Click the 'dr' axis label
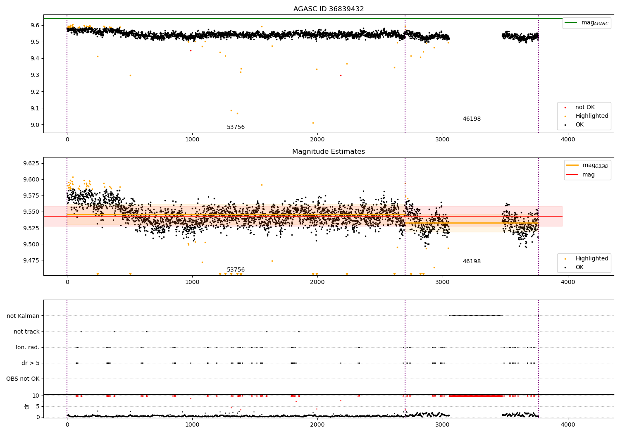620x434 pixels. click(27, 407)
